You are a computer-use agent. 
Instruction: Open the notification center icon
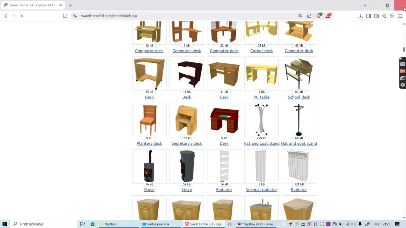tap(397, 224)
